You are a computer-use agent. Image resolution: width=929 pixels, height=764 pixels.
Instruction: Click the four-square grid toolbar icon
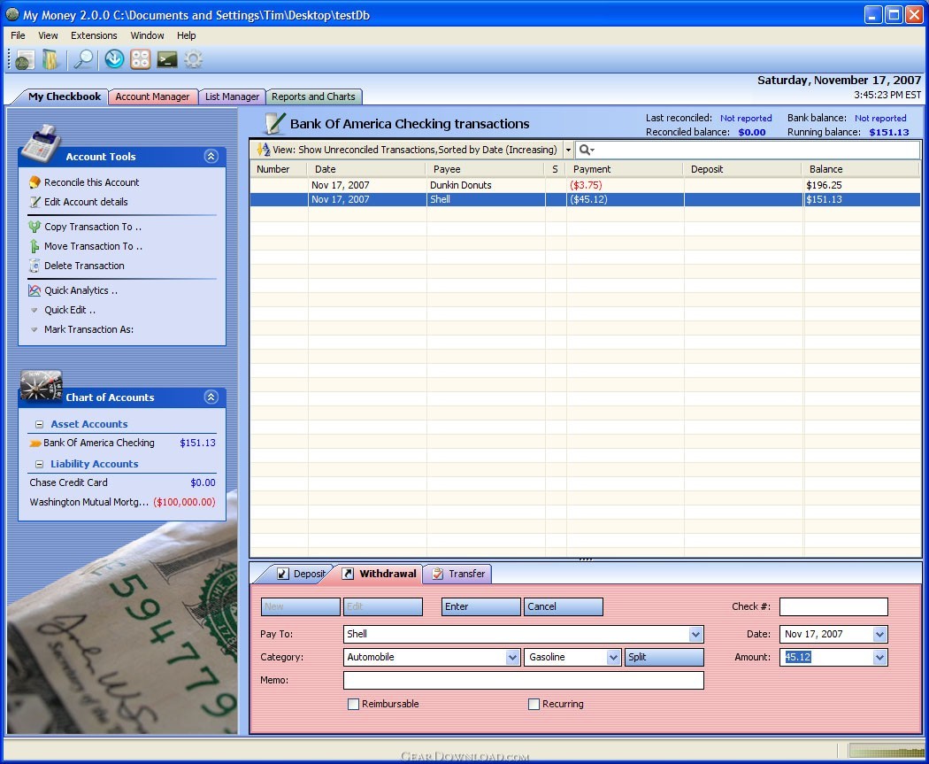click(x=141, y=59)
